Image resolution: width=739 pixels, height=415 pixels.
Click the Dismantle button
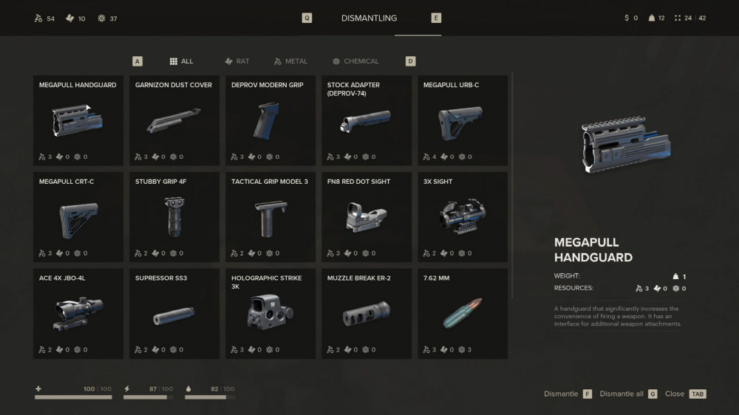[568, 394]
